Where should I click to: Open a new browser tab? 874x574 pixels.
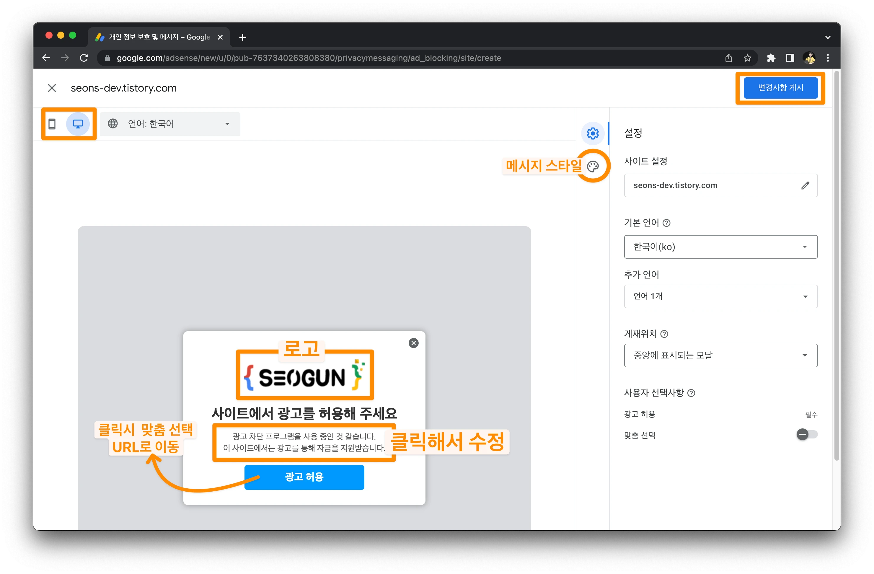click(x=242, y=37)
